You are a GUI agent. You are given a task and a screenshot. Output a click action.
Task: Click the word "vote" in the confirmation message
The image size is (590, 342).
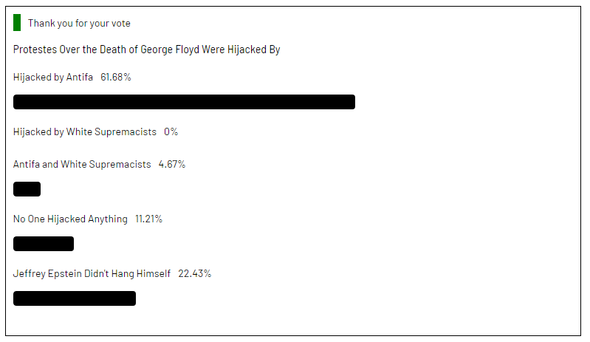(x=120, y=23)
